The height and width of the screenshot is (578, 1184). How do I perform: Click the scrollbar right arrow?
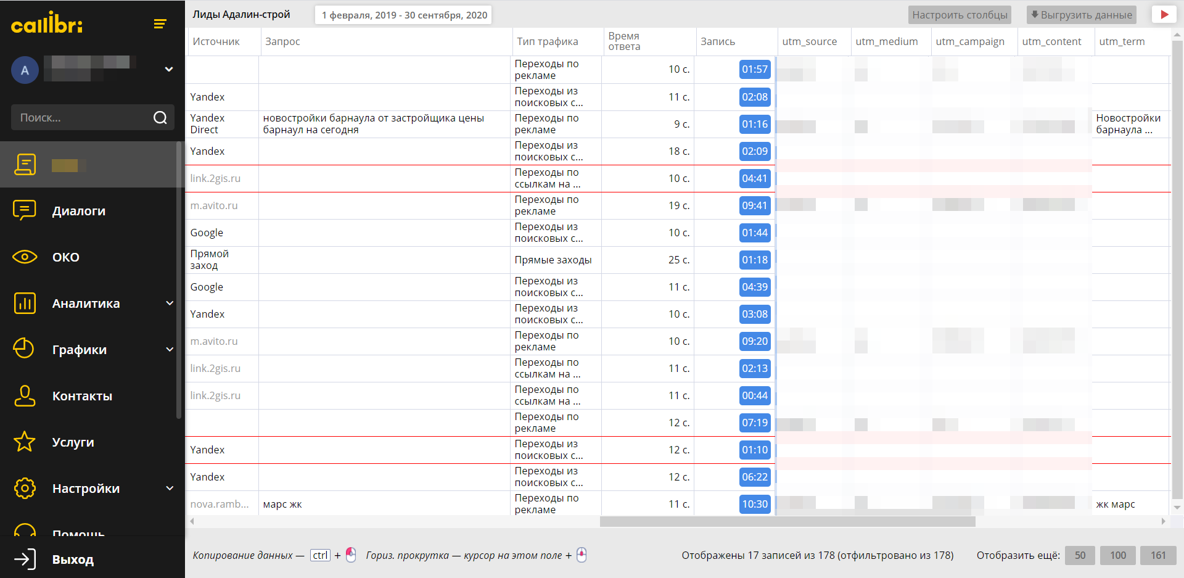point(1164,521)
